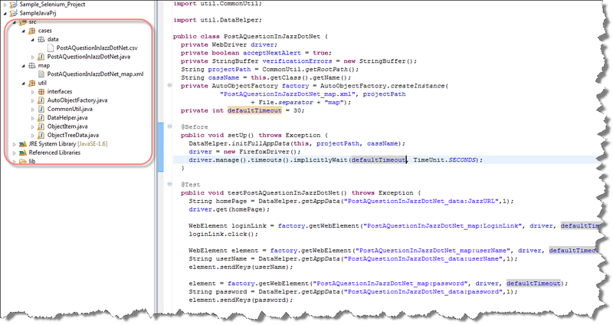Expand the interfaces package node
This screenshot has height=325, width=613.
[x=33, y=92]
